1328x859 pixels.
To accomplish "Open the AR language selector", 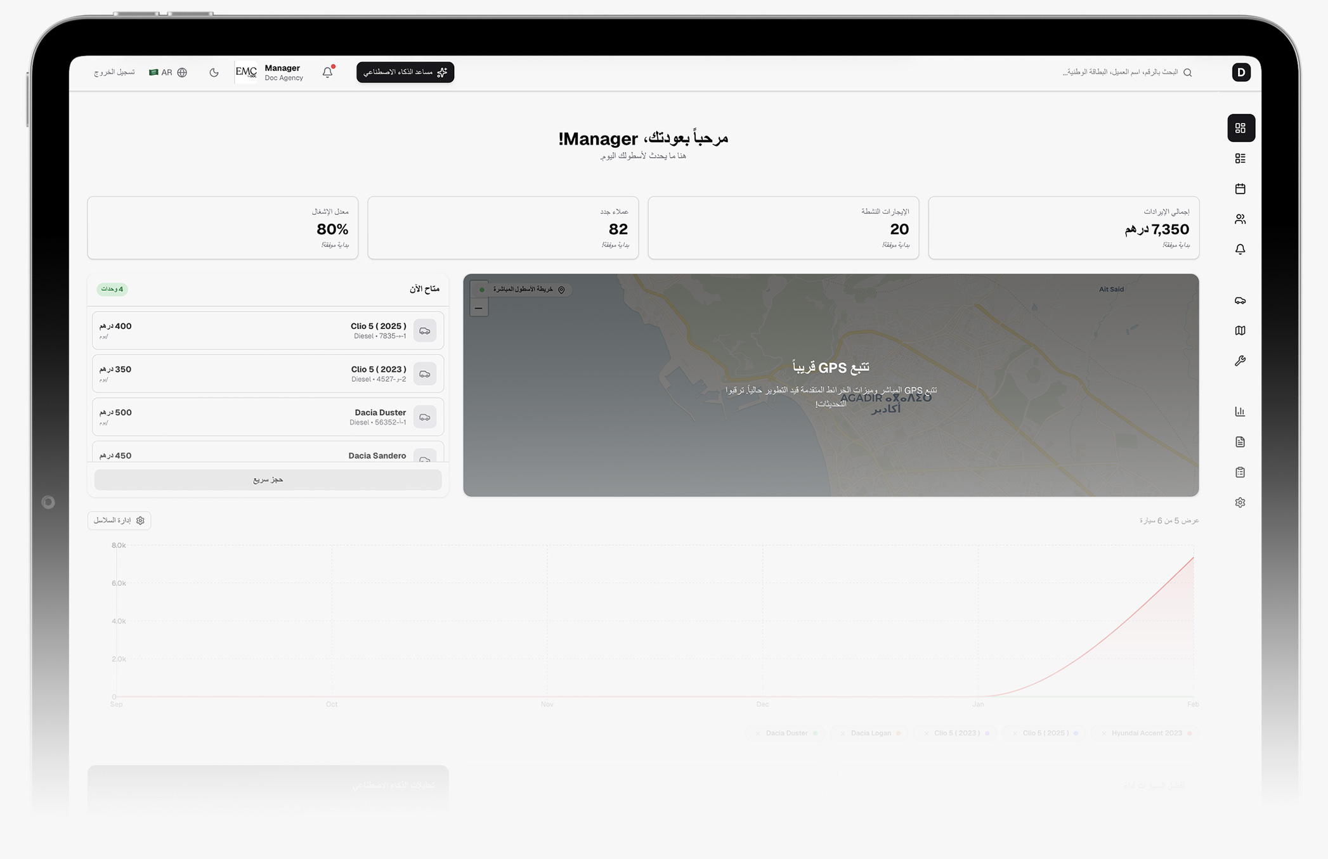I will tap(168, 72).
